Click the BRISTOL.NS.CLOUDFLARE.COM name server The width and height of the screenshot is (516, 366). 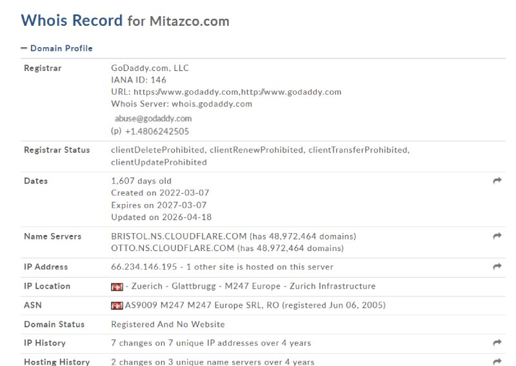tap(179, 236)
